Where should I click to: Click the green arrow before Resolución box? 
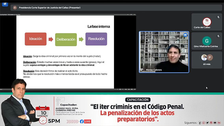point(81,39)
